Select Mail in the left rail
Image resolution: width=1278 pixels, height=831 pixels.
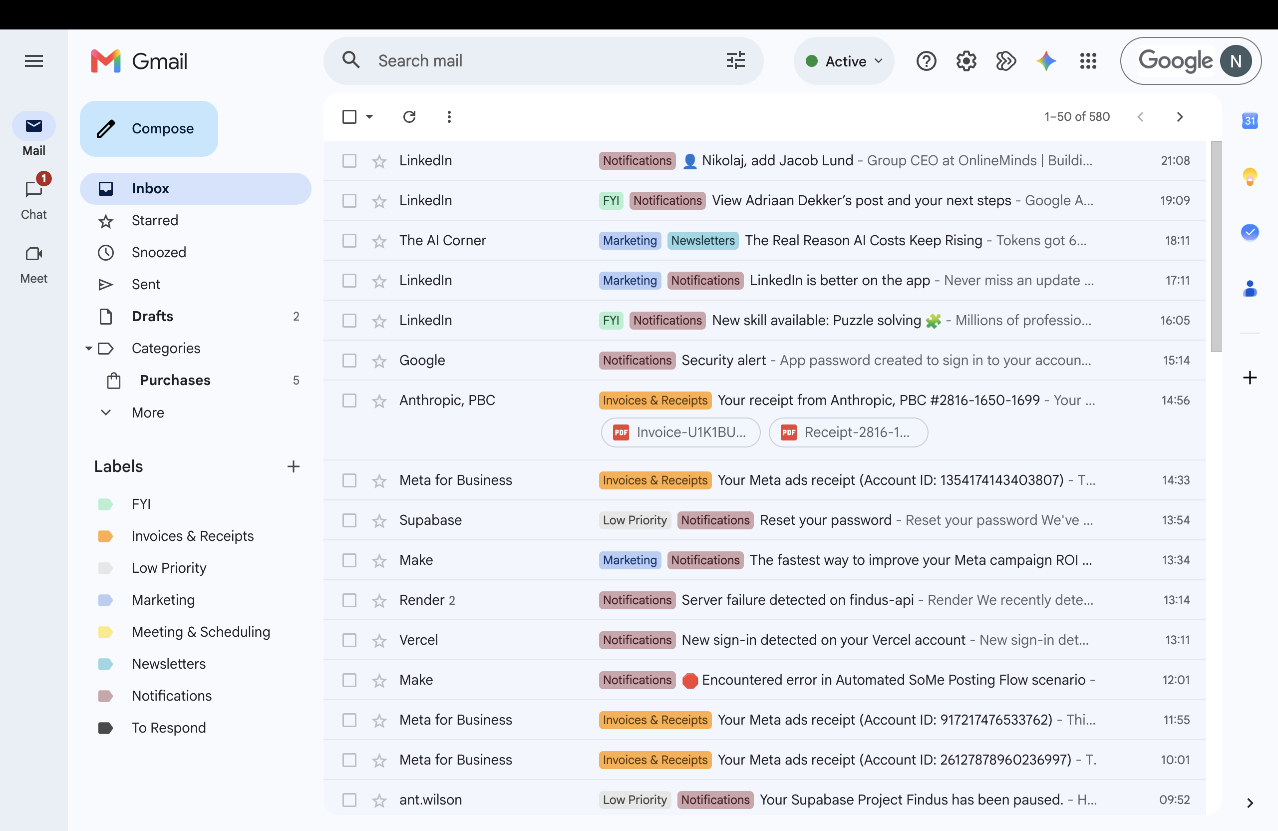34,135
